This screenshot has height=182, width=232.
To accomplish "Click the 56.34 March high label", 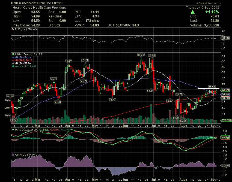I will point(53,79).
